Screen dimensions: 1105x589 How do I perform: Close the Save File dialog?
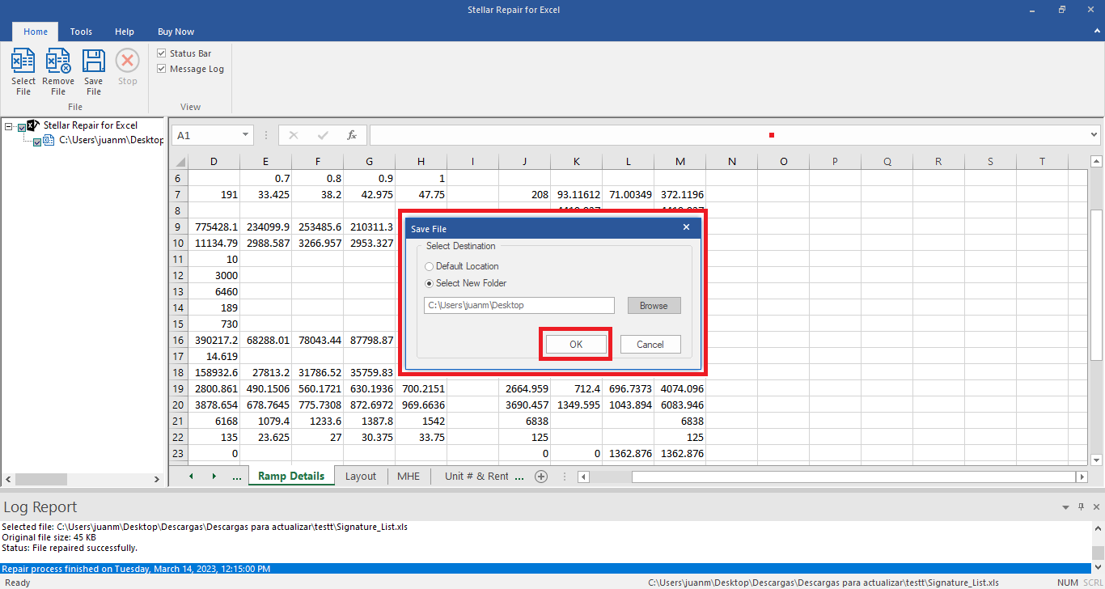(x=686, y=228)
